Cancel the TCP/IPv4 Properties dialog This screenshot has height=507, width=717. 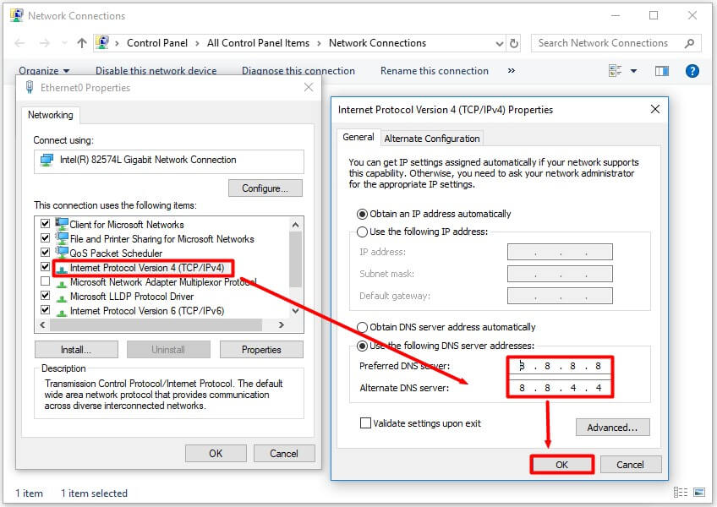point(630,465)
